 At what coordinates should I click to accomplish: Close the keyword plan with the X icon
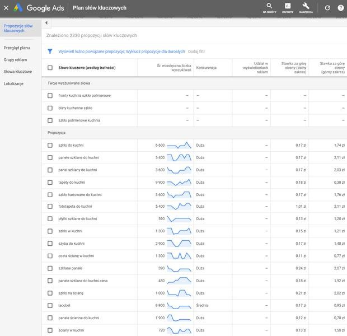(6, 8)
